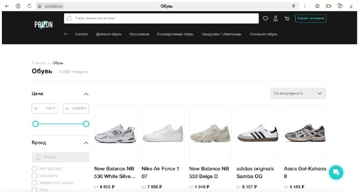Open browser three-dot menu

[305, 6]
